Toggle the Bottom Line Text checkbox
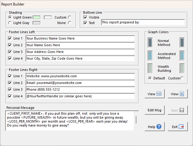Screen dimensions: 193x146 (x=85, y=23)
